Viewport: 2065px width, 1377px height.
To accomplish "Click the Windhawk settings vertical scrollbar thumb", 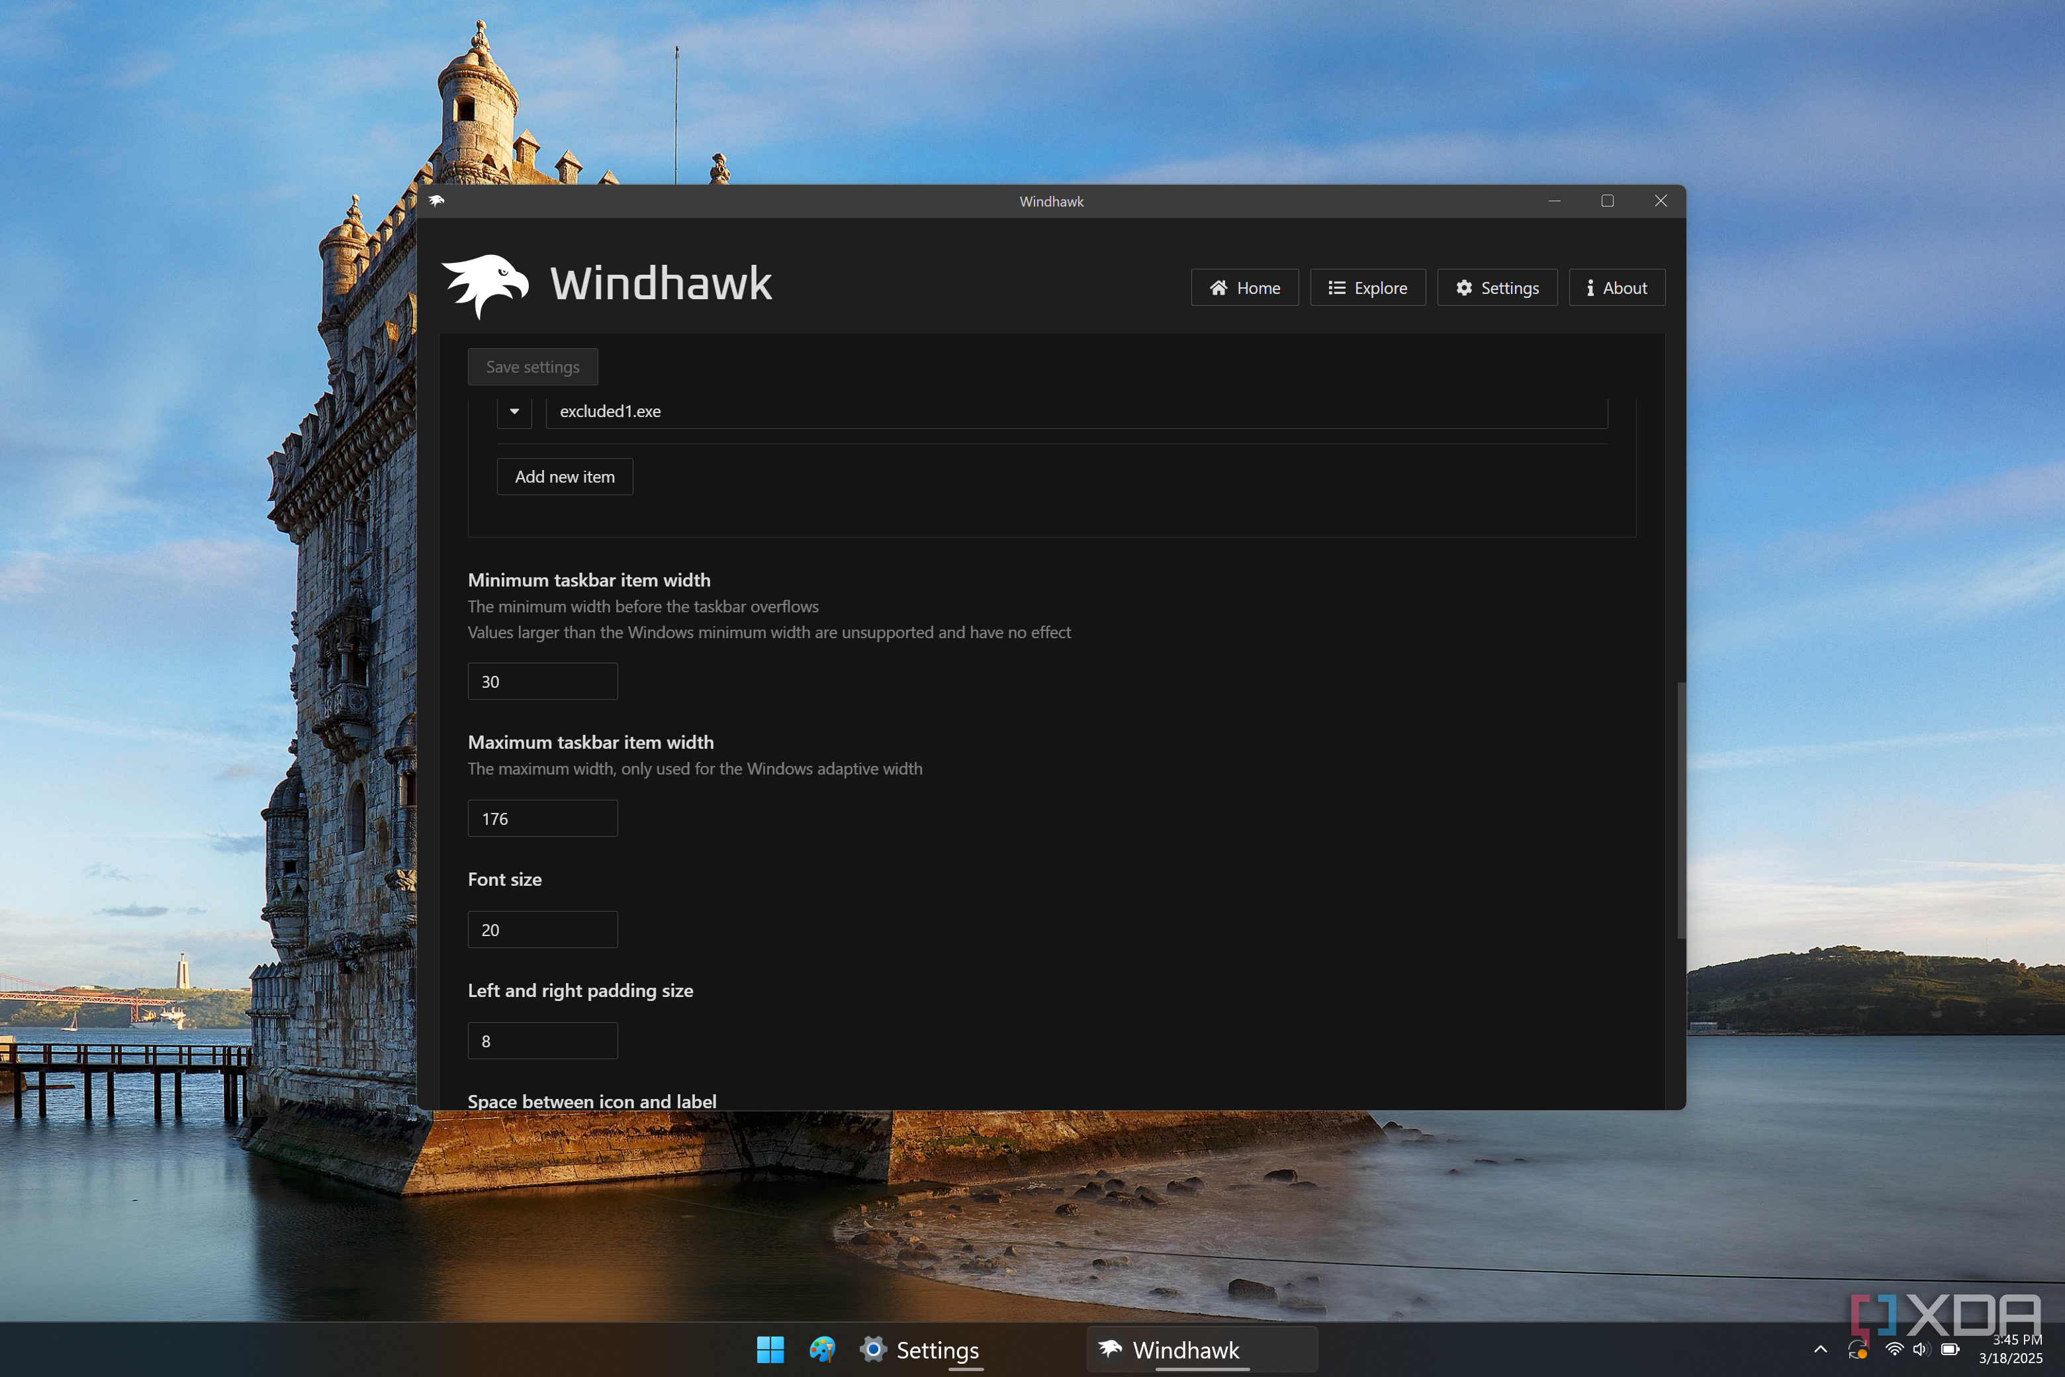I will (1680, 810).
